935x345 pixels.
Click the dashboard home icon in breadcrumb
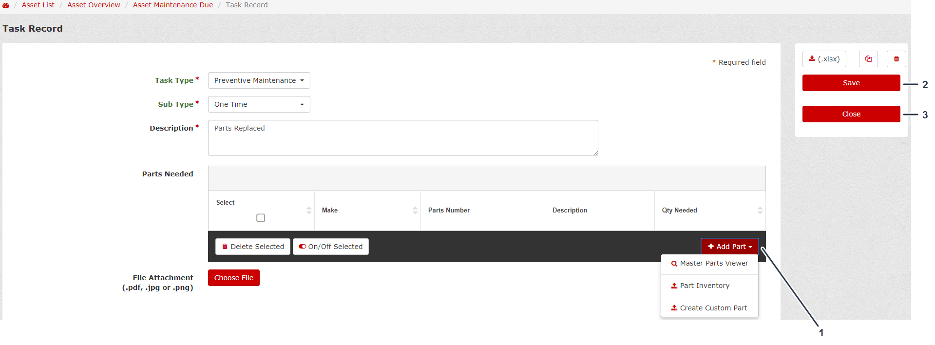pyautogui.click(x=6, y=5)
